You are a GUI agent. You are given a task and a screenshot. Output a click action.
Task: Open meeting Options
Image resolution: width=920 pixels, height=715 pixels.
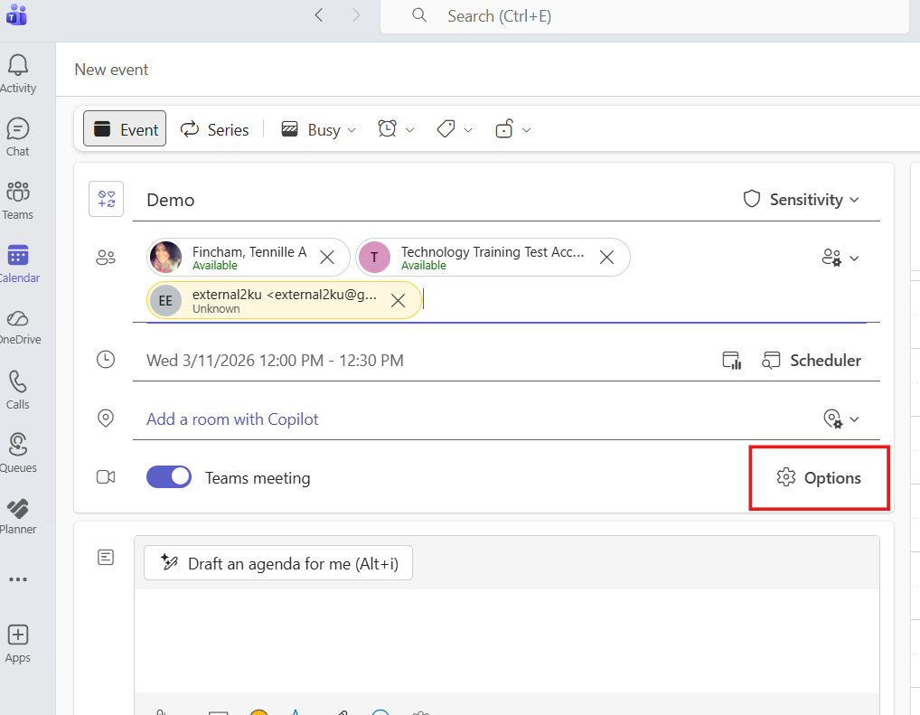(x=819, y=477)
